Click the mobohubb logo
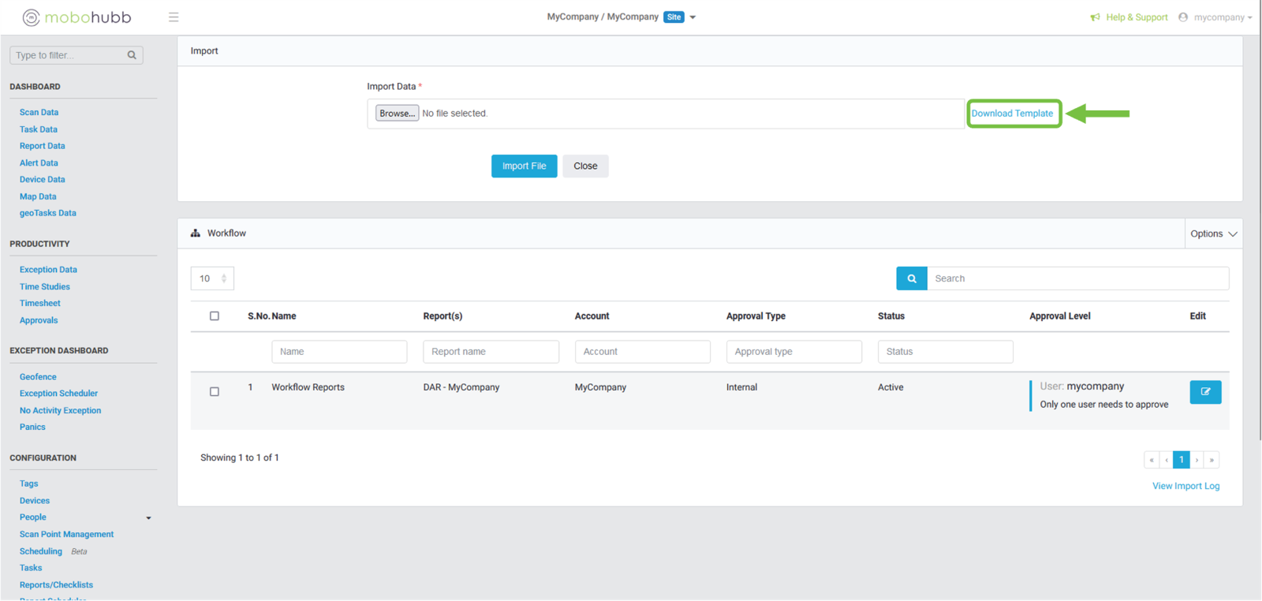 (77, 17)
